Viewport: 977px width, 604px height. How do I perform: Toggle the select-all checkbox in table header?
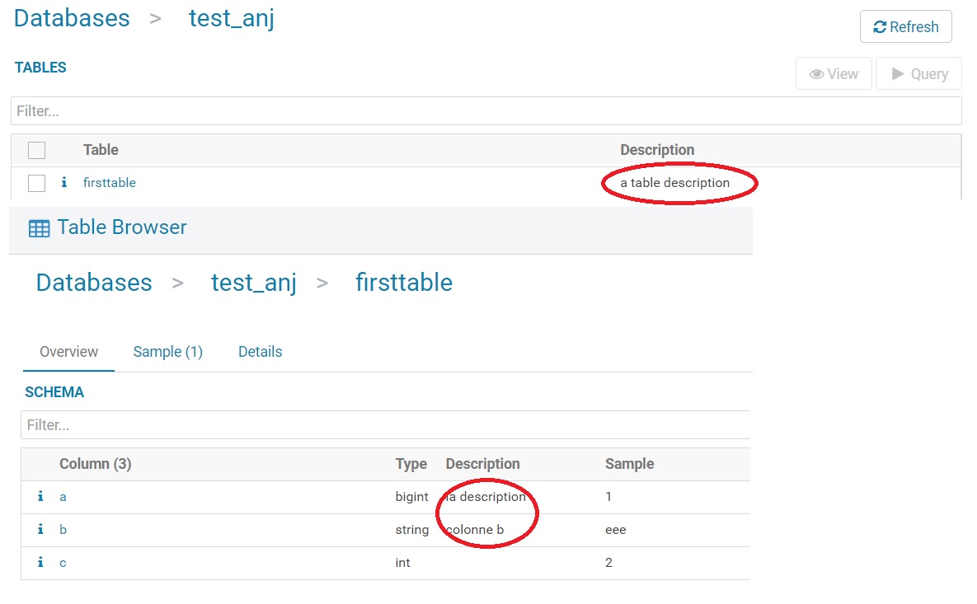pos(35,149)
